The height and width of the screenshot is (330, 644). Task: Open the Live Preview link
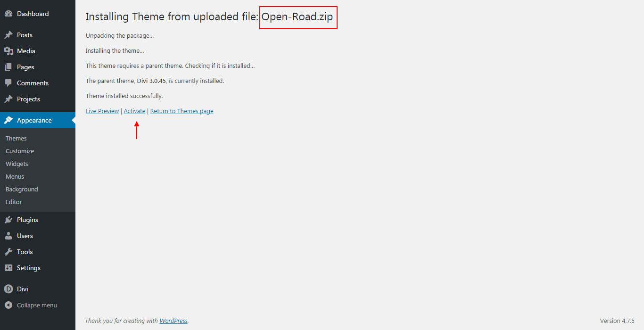102,111
